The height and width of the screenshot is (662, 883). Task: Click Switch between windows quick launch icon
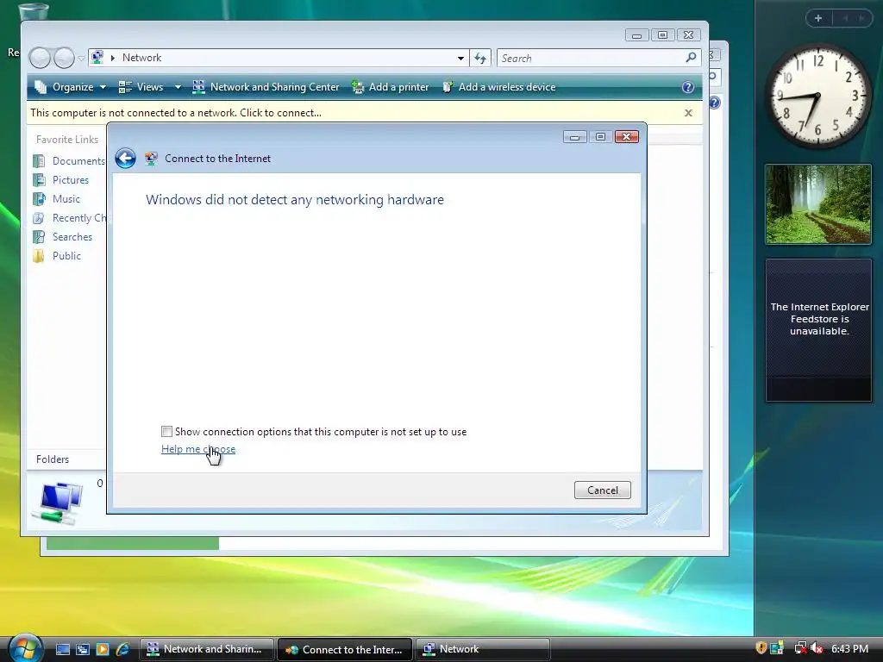(x=83, y=649)
